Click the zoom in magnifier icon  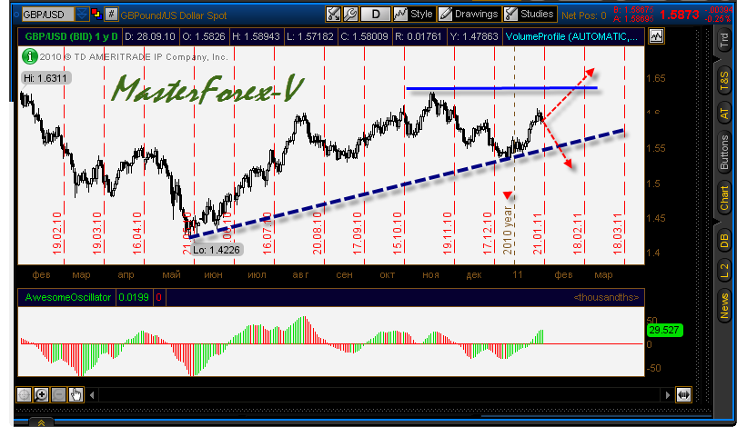[42, 394]
